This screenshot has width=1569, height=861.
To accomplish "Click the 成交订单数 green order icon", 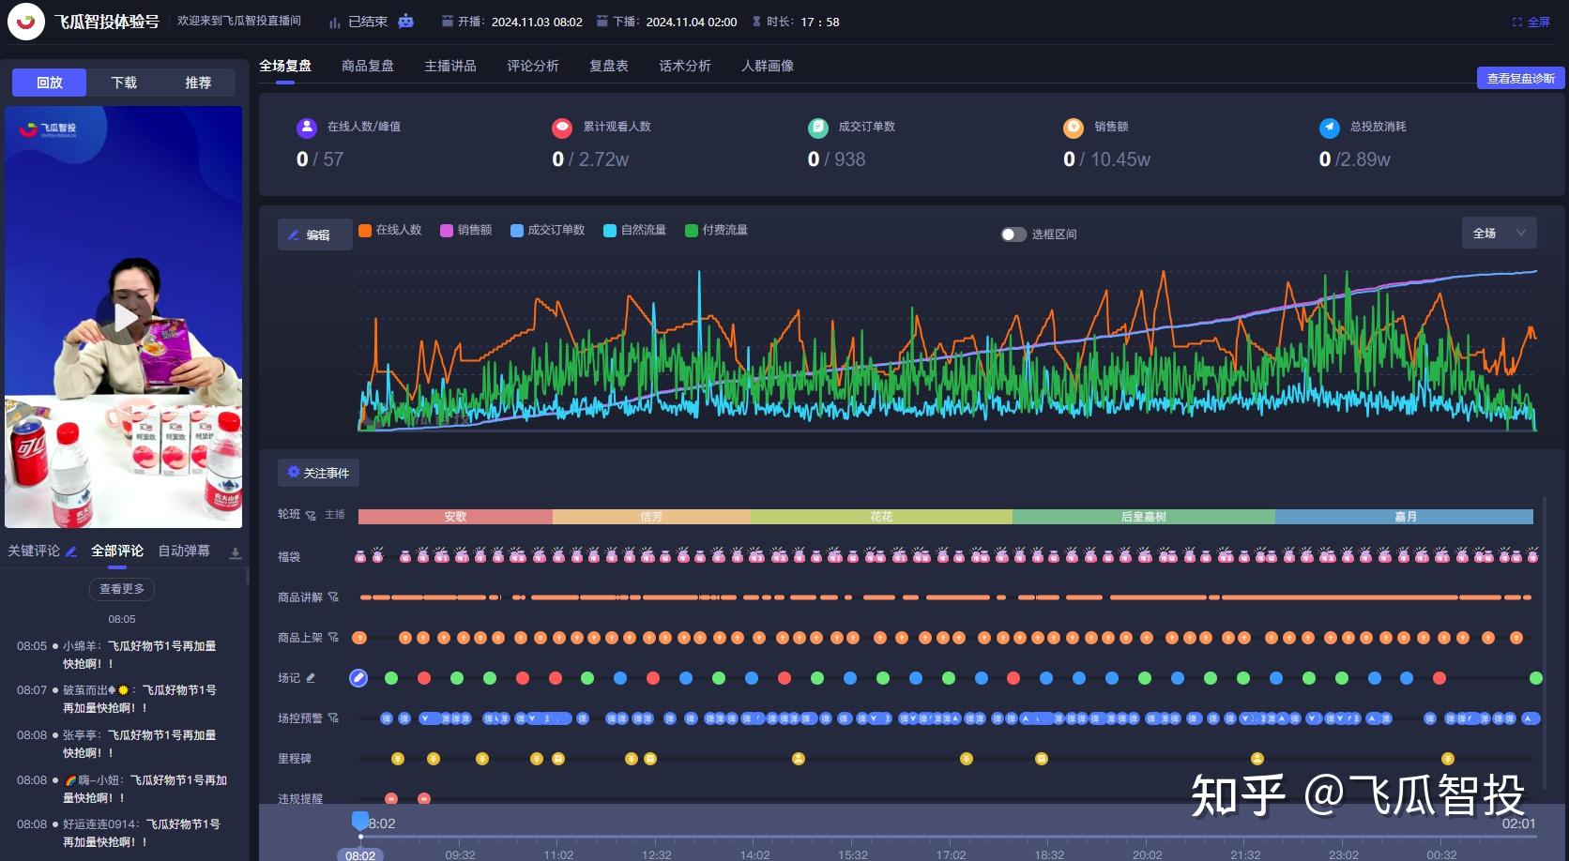I will (x=818, y=128).
